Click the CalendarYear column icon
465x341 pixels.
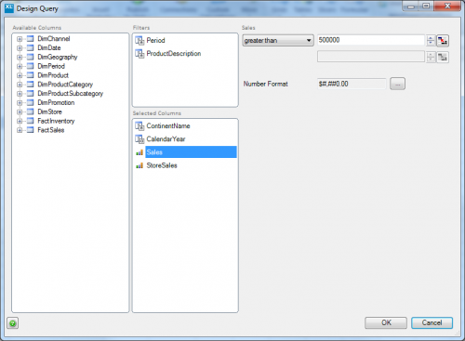click(x=139, y=139)
